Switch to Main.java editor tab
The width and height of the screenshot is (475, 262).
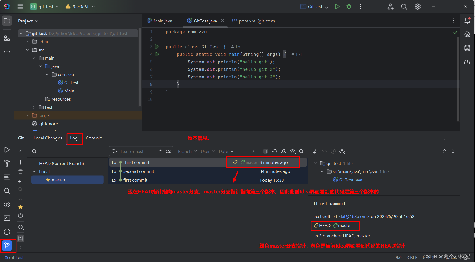[x=160, y=21]
